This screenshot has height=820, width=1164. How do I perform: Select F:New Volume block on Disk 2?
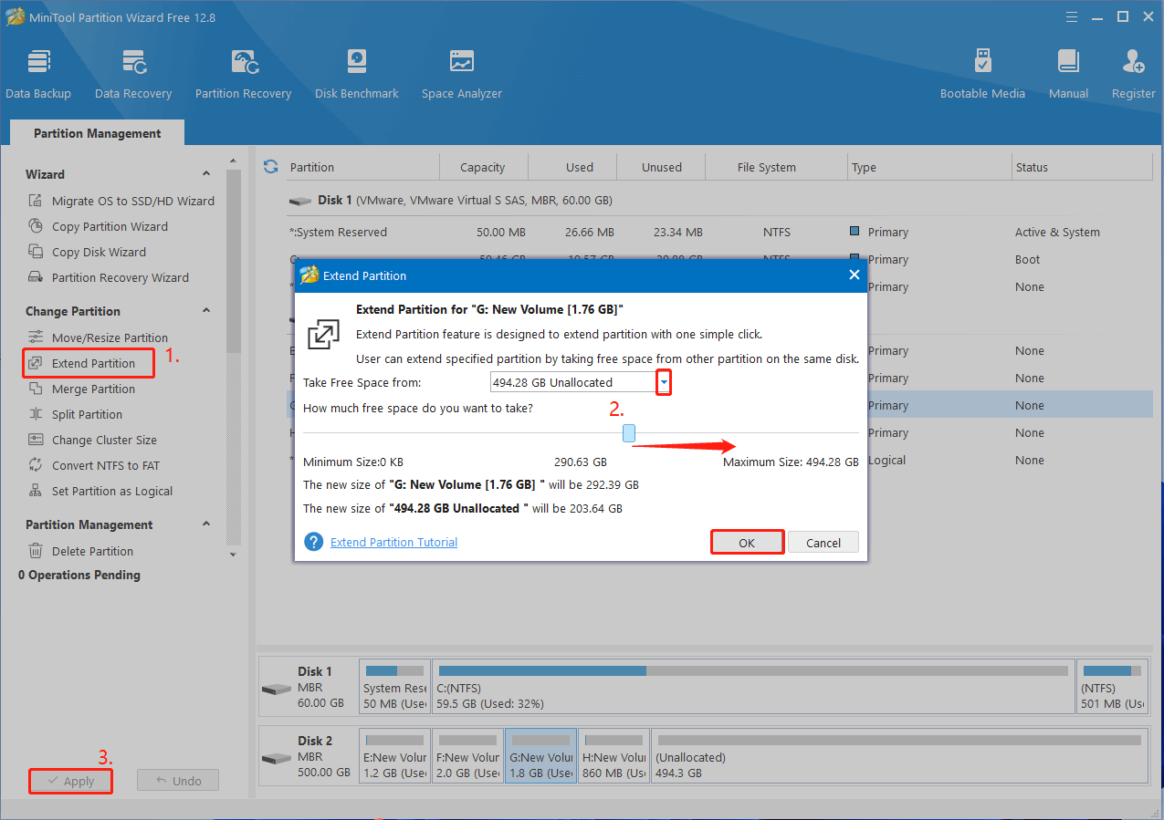[468, 756]
